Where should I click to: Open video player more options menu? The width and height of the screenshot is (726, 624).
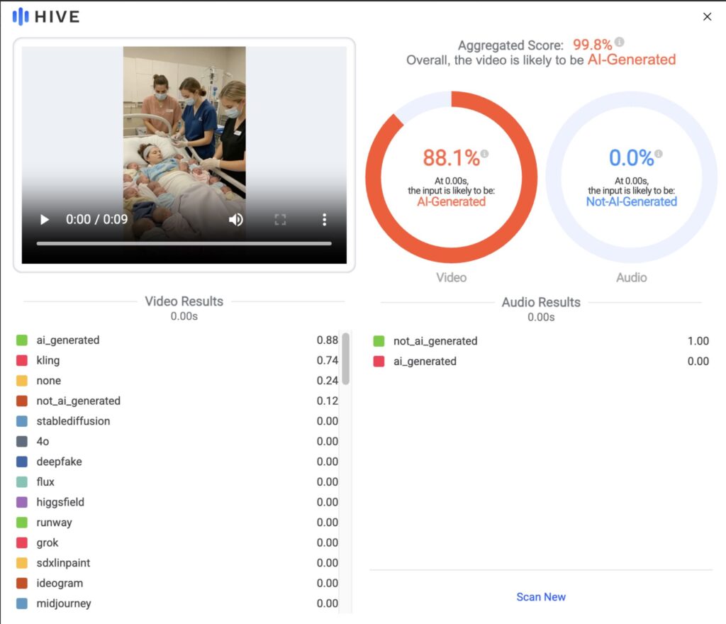tap(325, 219)
